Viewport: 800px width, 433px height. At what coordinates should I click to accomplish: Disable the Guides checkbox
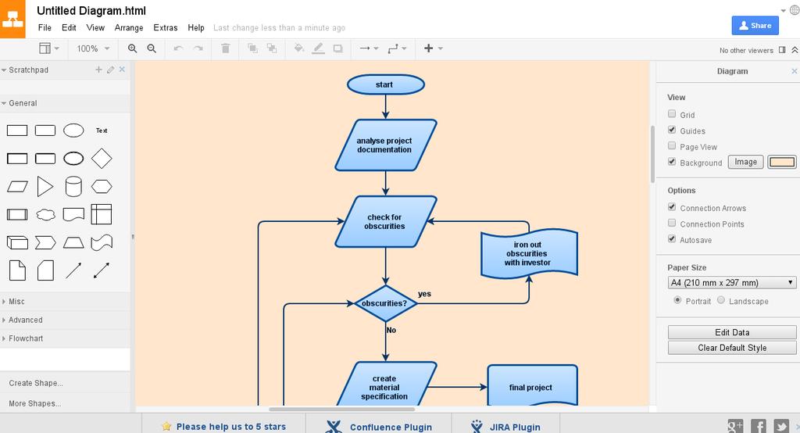click(x=672, y=130)
